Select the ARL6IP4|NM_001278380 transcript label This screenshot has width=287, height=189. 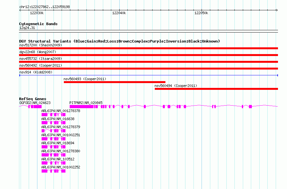[x=61, y=151]
